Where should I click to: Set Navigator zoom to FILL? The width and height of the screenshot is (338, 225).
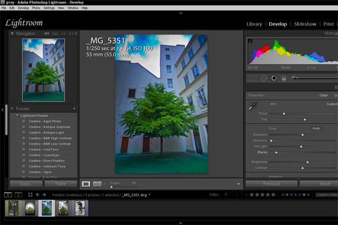point(55,33)
